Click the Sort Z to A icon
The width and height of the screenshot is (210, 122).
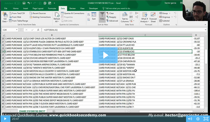pos(89,19)
